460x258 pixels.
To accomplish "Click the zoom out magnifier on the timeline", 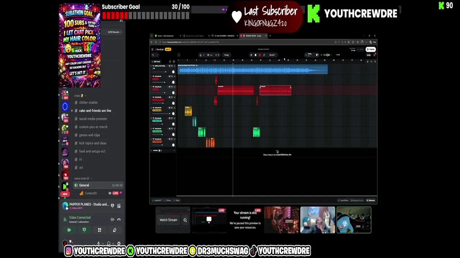I will tap(371, 62).
